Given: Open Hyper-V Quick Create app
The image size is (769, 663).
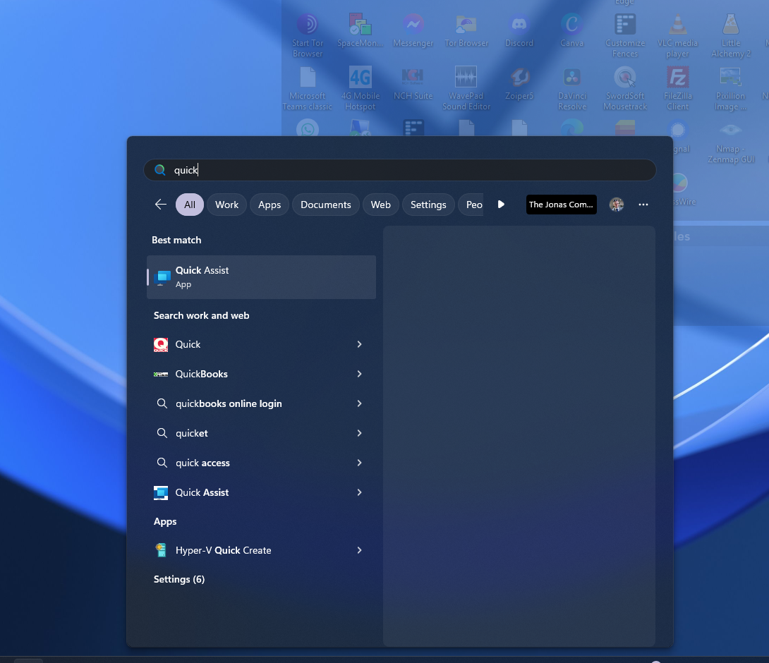Looking at the screenshot, I should [x=223, y=550].
